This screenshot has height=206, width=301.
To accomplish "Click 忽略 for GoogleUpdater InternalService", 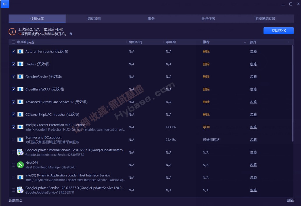I will pyautogui.click(x=253, y=152).
